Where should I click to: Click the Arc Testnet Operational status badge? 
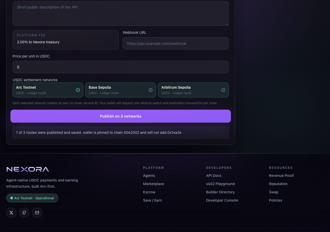(32, 198)
